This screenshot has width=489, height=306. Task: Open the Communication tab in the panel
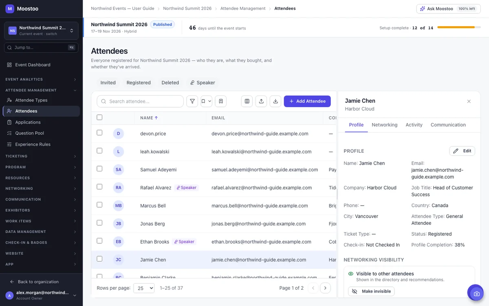(448, 125)
